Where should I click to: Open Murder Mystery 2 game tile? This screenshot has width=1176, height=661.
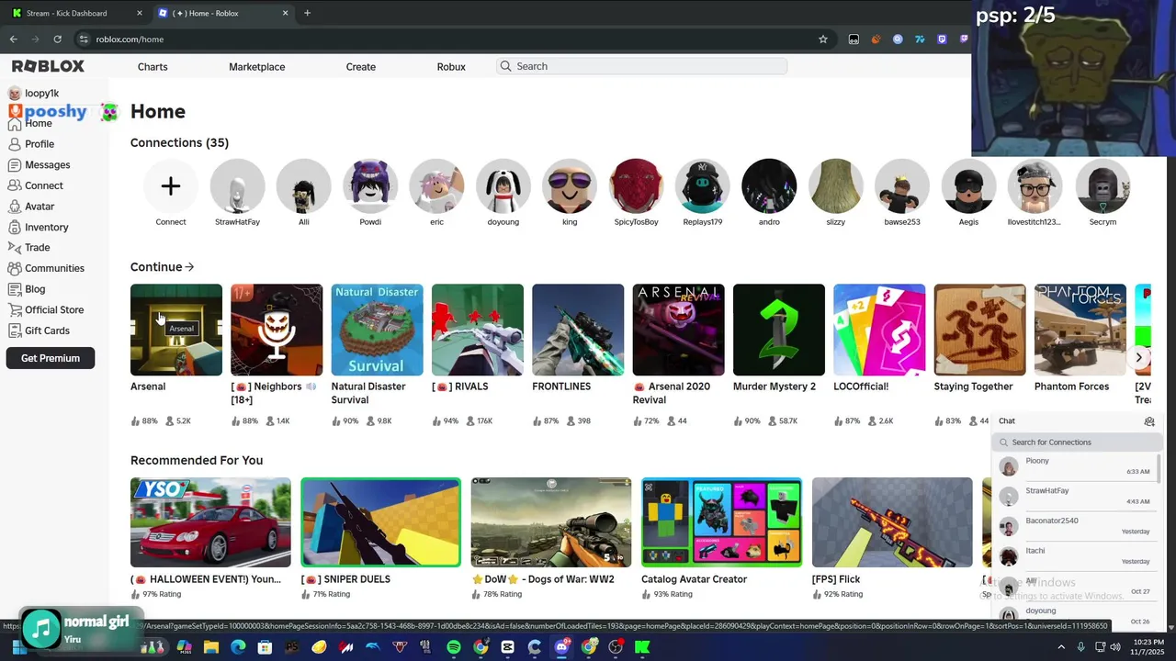(x=779, y=330)
